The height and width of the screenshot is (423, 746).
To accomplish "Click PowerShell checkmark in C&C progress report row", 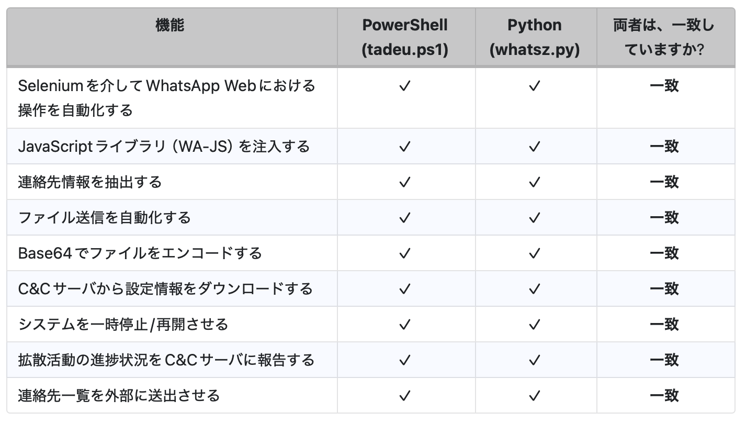I will pos(404,360).
